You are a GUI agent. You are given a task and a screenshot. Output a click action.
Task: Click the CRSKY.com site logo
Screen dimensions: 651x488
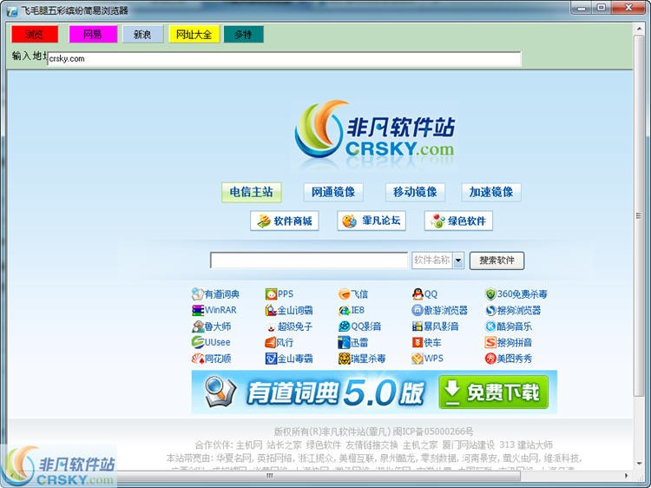click(375, 132)
